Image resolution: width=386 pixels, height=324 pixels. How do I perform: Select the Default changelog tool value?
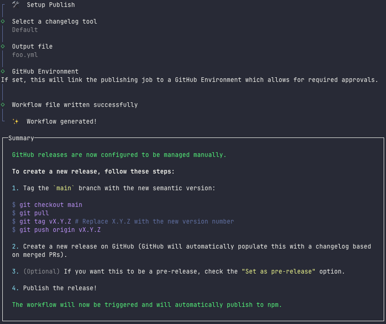25,30
